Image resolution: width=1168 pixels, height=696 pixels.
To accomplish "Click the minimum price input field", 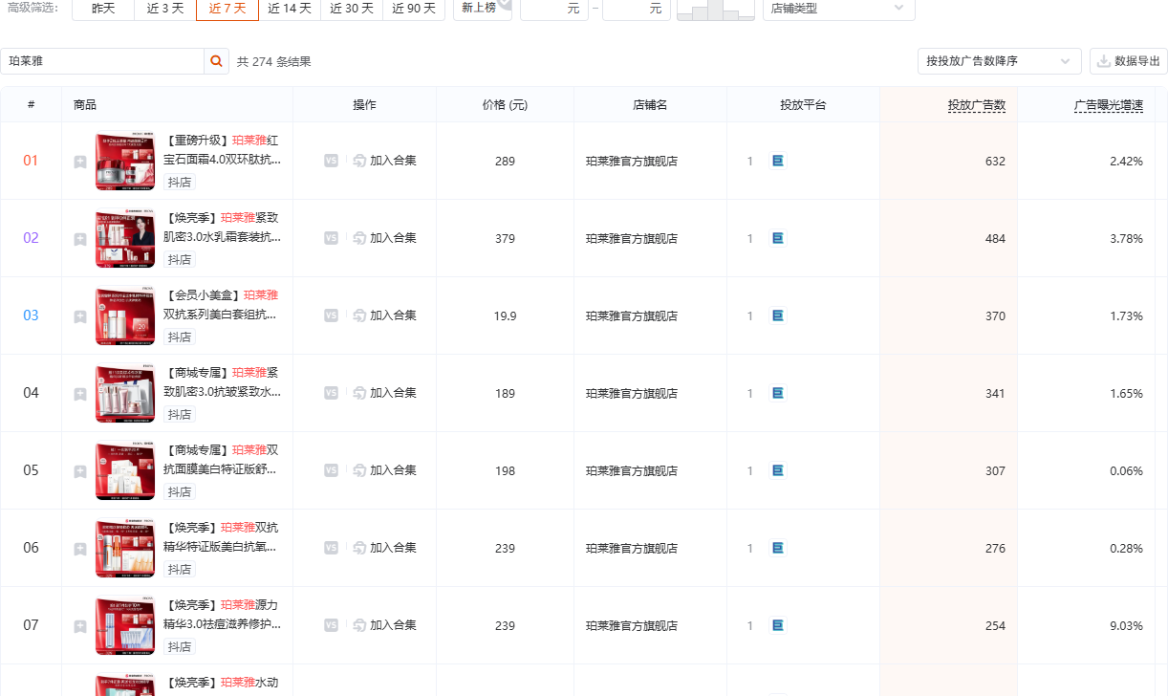I will pyautogui.click(x=554, y=8).
